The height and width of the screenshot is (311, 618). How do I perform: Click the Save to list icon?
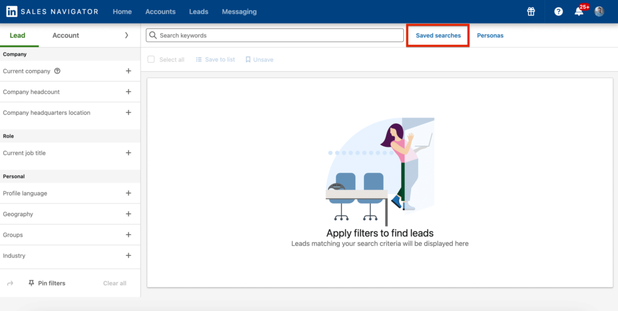pos(199,60)
